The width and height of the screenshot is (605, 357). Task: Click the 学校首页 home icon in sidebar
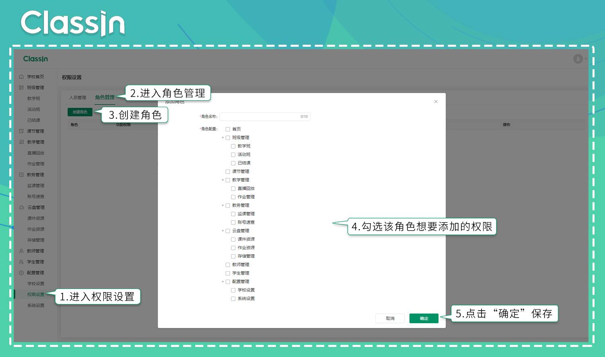pos(21,77)
